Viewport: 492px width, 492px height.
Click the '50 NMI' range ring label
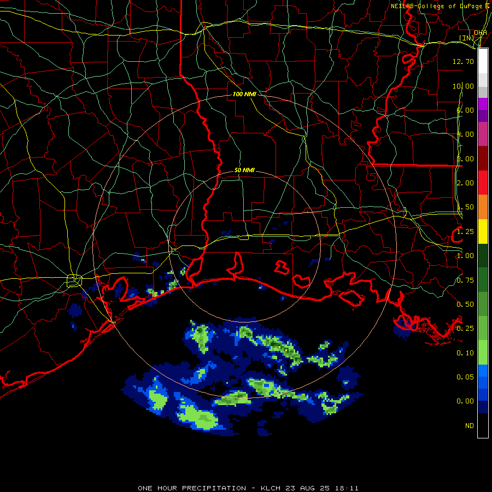click(244, 171)
